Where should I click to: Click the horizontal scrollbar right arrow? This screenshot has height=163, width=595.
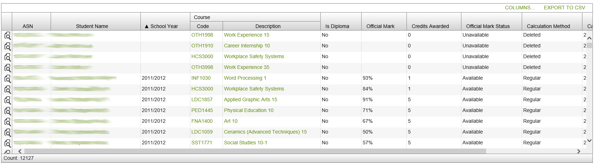(578, 152)
